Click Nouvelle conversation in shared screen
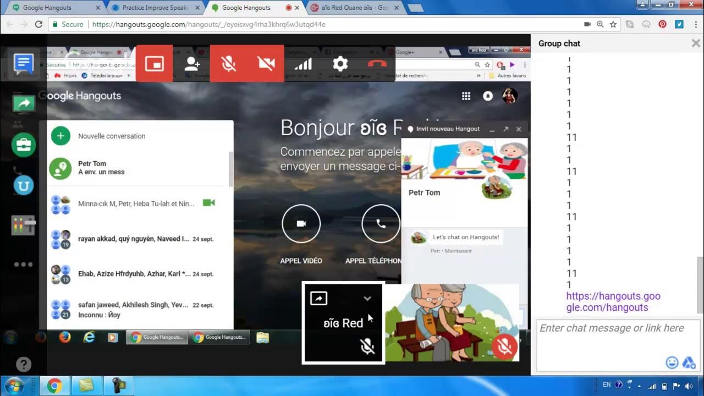Image resolution: width=704 pixels, height=396 pixels. point(112,136)
